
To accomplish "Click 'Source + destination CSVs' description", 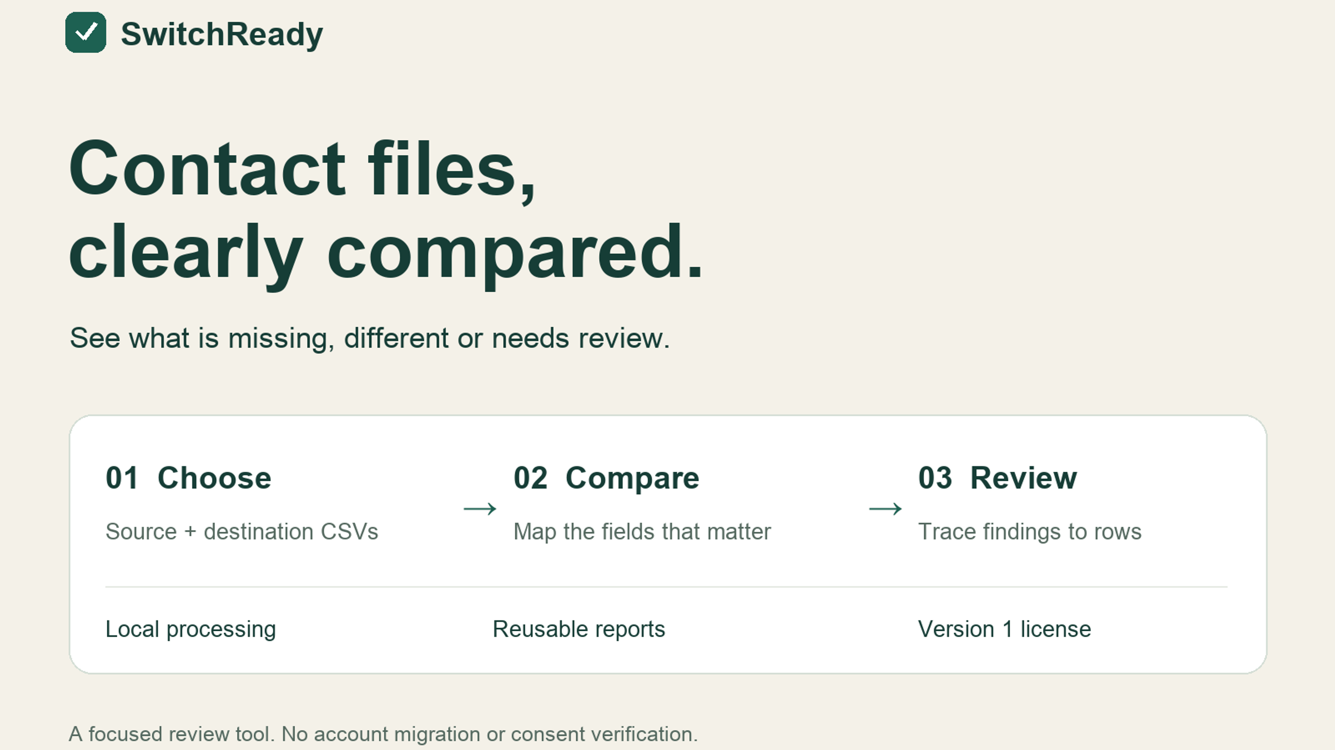I will click(242, 532).
